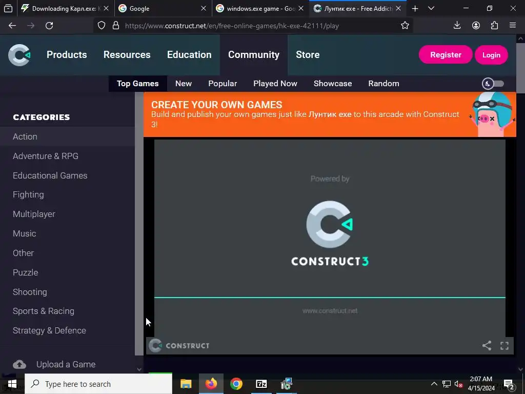Image resolution: width=525 pixels, height=394 pixels.
Task: Open the Showcase tab
Action: pos(333,84)
